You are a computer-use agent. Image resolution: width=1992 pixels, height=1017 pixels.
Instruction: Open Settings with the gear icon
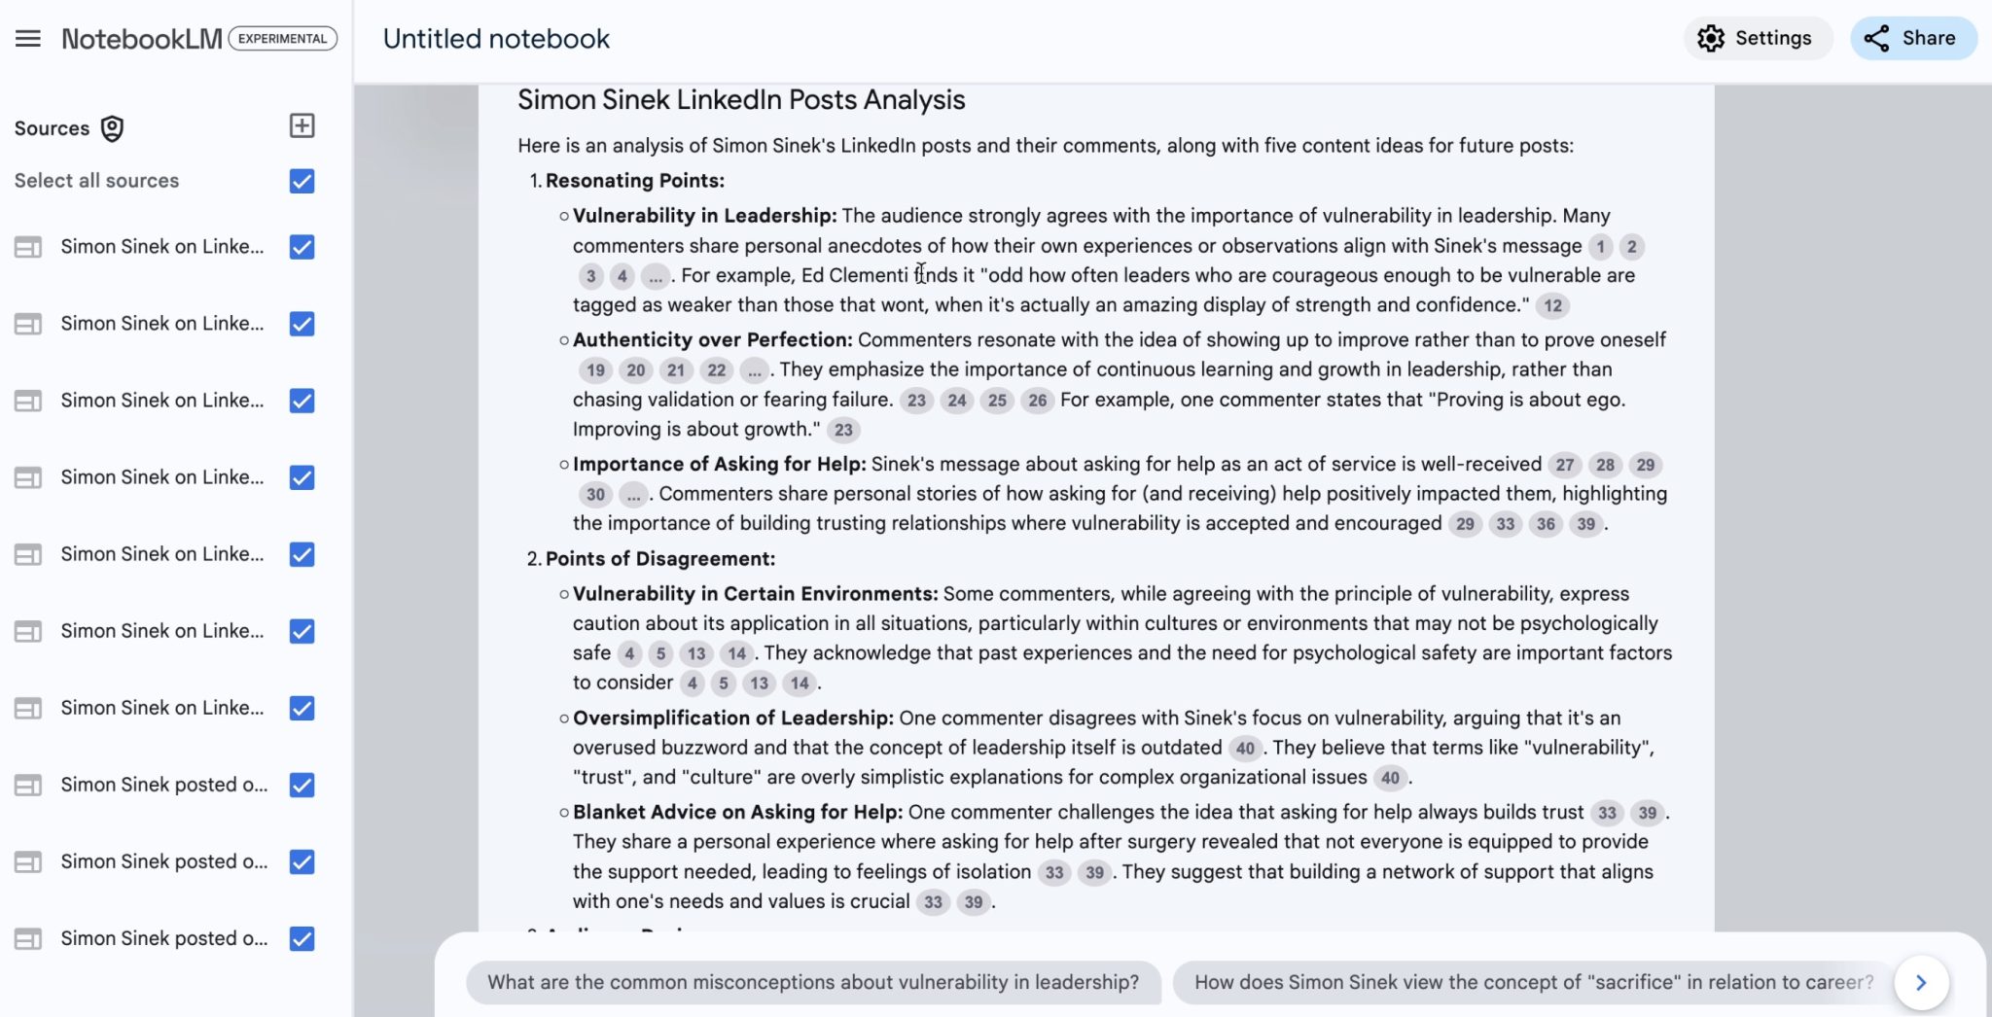(1712, 38)
